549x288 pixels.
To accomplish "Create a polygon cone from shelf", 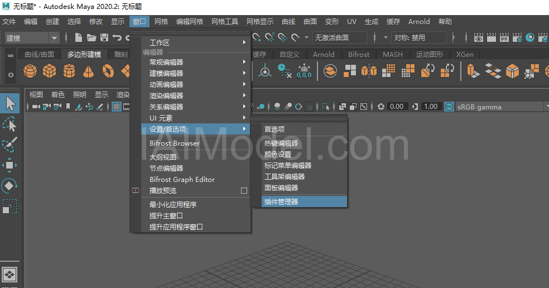I will click(88, 71).
